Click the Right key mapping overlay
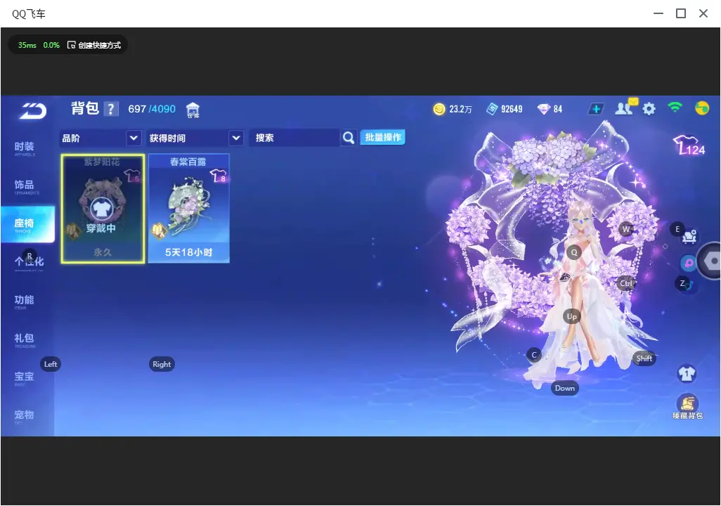Screen dimensions: 721x506 pos(162,364)
